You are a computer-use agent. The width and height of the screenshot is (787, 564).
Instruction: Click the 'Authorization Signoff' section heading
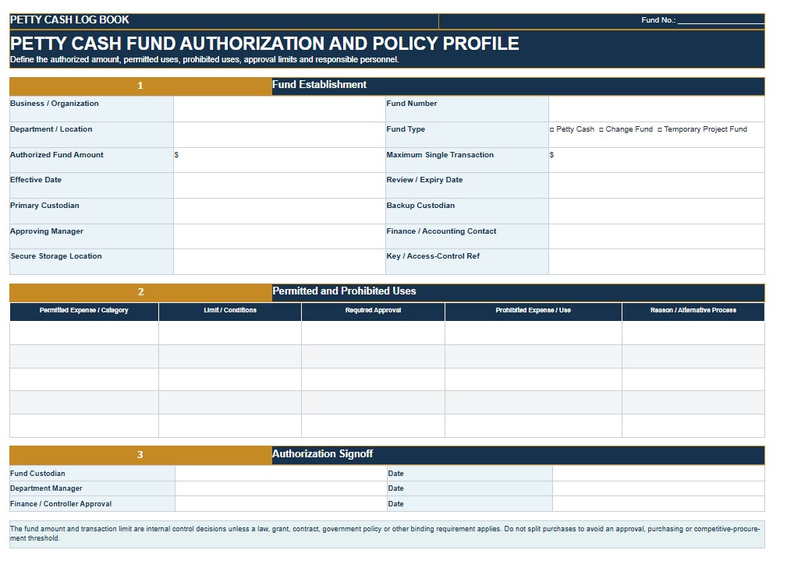(x=322, y=453)
